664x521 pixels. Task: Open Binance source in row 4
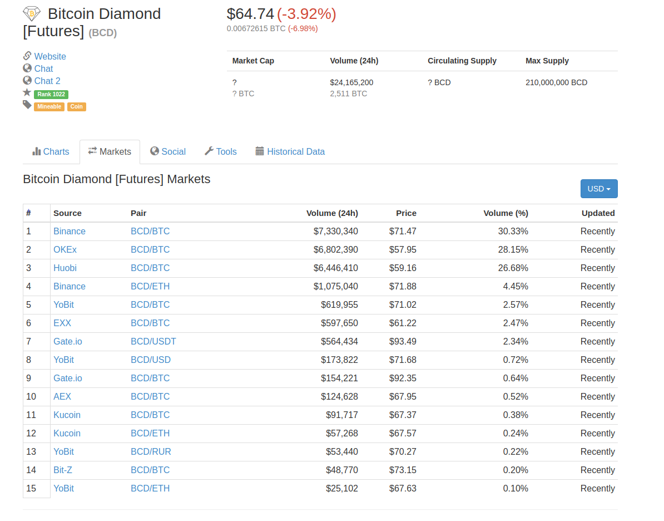[70, 287]
